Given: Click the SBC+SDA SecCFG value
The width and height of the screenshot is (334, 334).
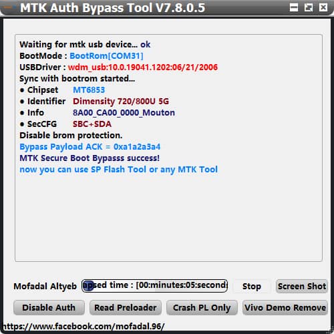Looking at the screenshot, I should point(92,124).
